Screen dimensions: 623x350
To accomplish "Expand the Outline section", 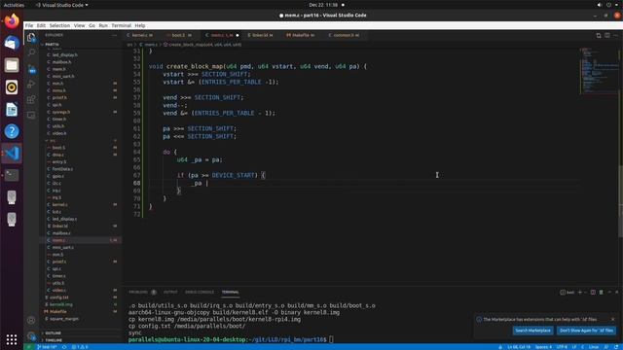I will coord(80,332).
